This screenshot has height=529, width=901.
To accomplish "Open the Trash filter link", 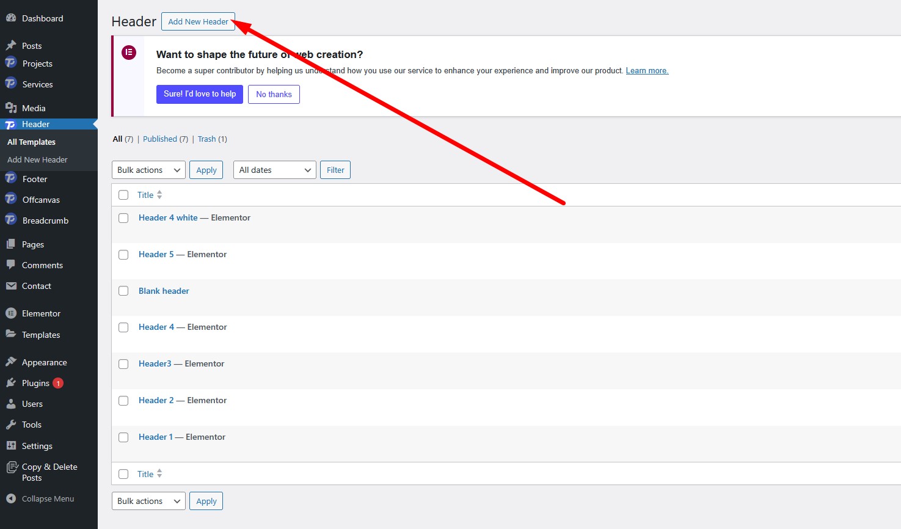I will (206, 139).
